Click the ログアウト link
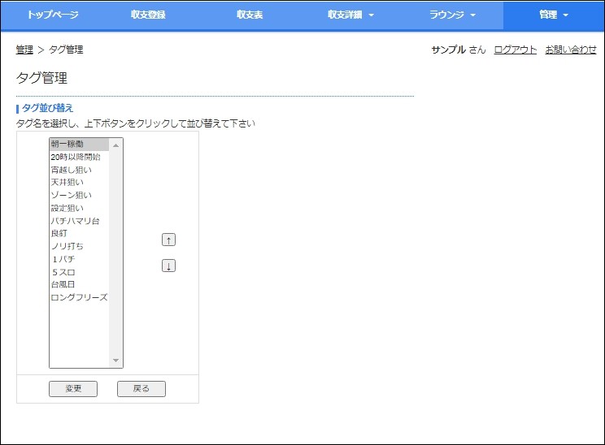Screen dimensions: 605x445 (515, 50)
